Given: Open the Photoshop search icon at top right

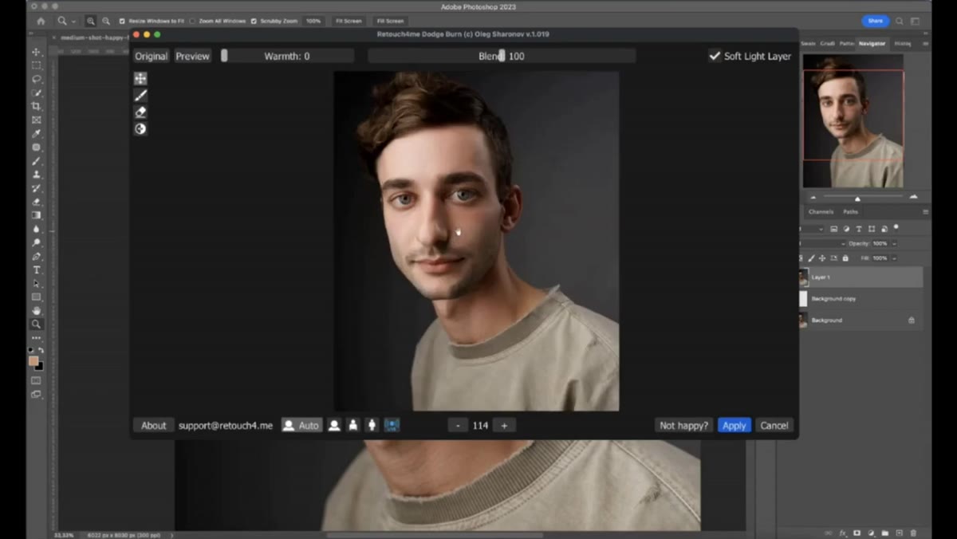Looking at the screenshot, I should coord(900,21).
